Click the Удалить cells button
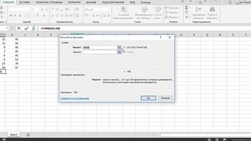Viewport: 251px width, 141px height. click(173, 13)
